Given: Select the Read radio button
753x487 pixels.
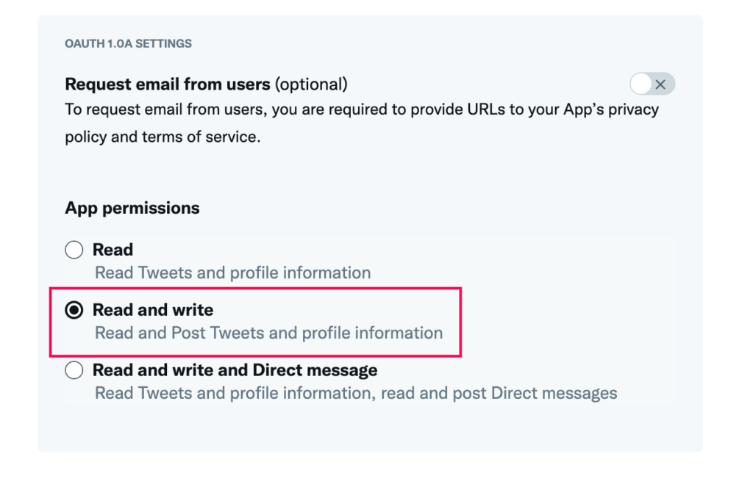Looking at the screenshot, I should click(74, 250).
